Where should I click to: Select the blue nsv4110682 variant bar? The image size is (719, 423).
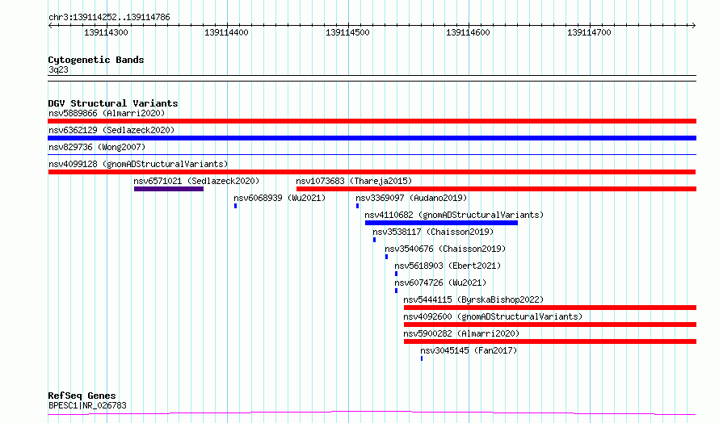[441, 223]
